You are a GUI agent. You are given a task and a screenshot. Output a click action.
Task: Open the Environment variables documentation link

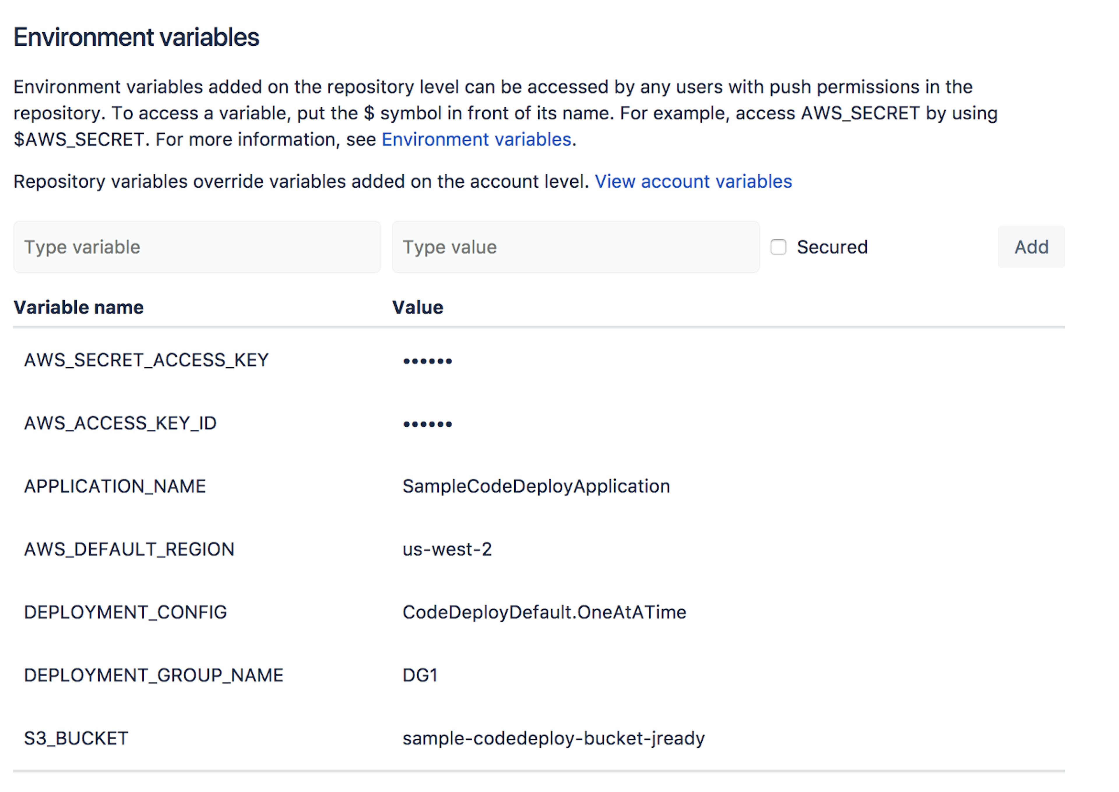click(476, 140)
